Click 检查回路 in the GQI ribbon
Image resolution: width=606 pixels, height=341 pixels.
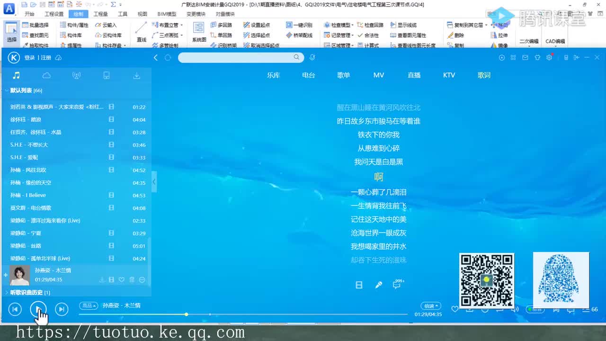click(370, 25)
